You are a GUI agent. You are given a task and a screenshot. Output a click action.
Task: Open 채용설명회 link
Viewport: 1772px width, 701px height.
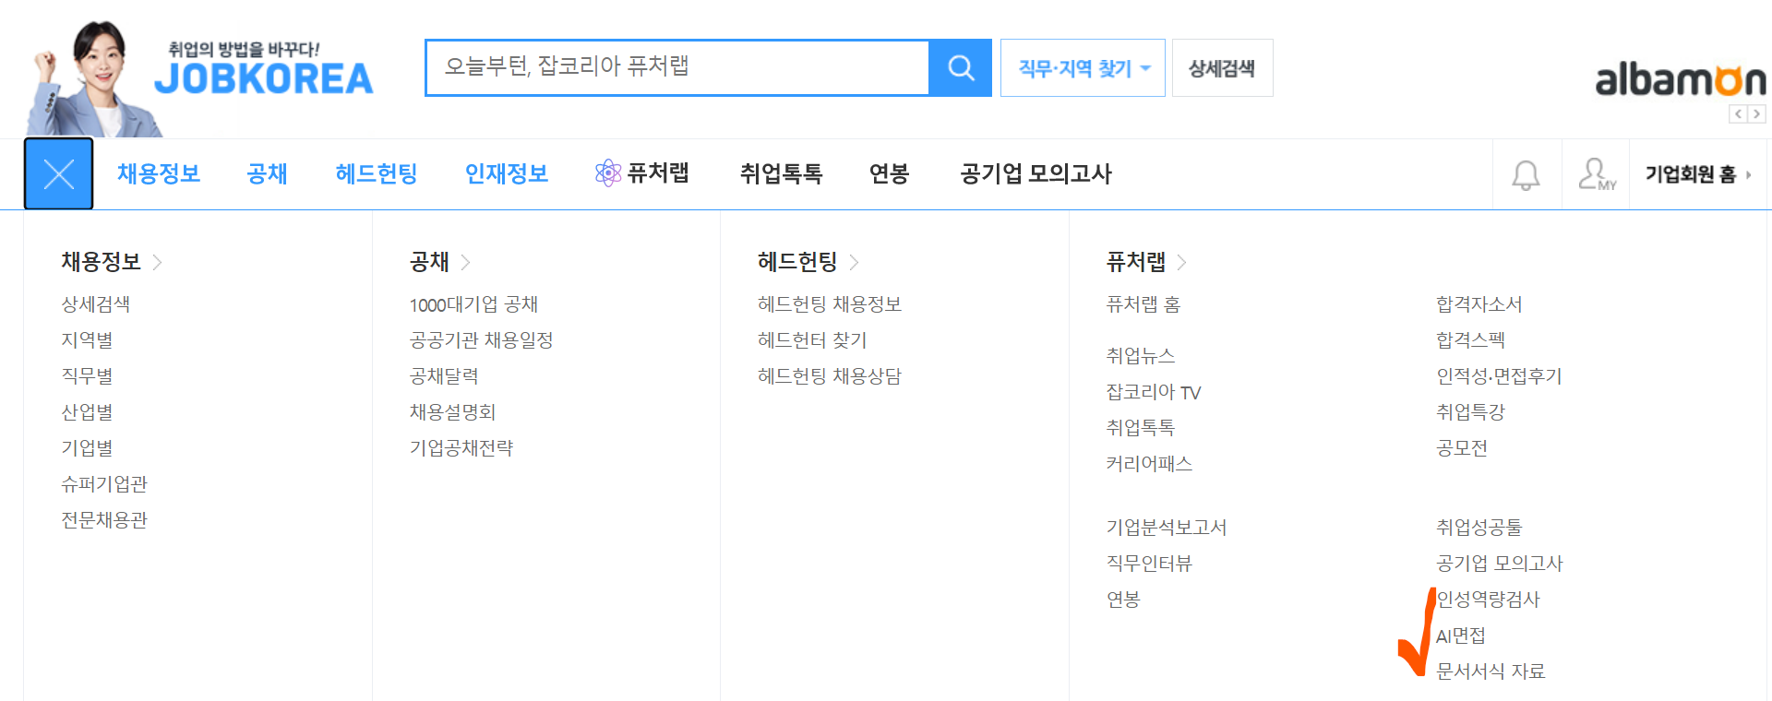point(453,412)
